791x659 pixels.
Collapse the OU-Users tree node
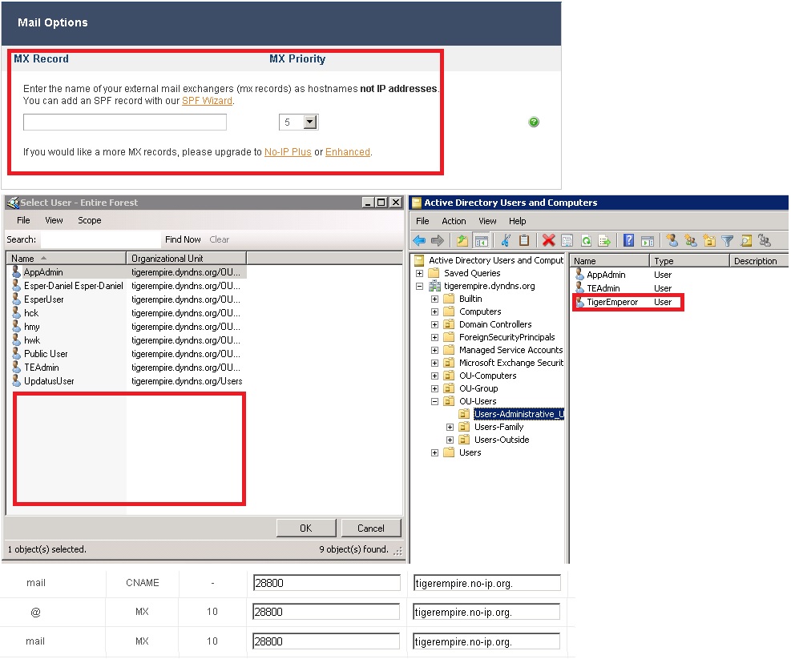click(435, 401)
